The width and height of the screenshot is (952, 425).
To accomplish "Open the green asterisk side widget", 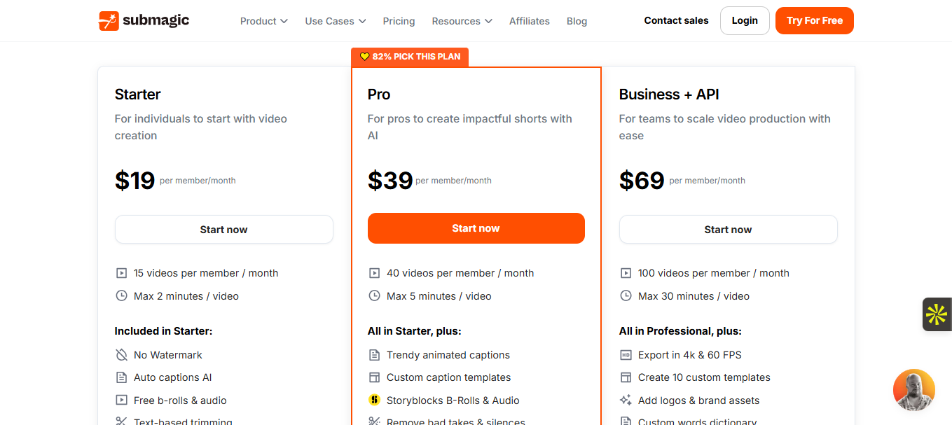I will coord(937,314).
